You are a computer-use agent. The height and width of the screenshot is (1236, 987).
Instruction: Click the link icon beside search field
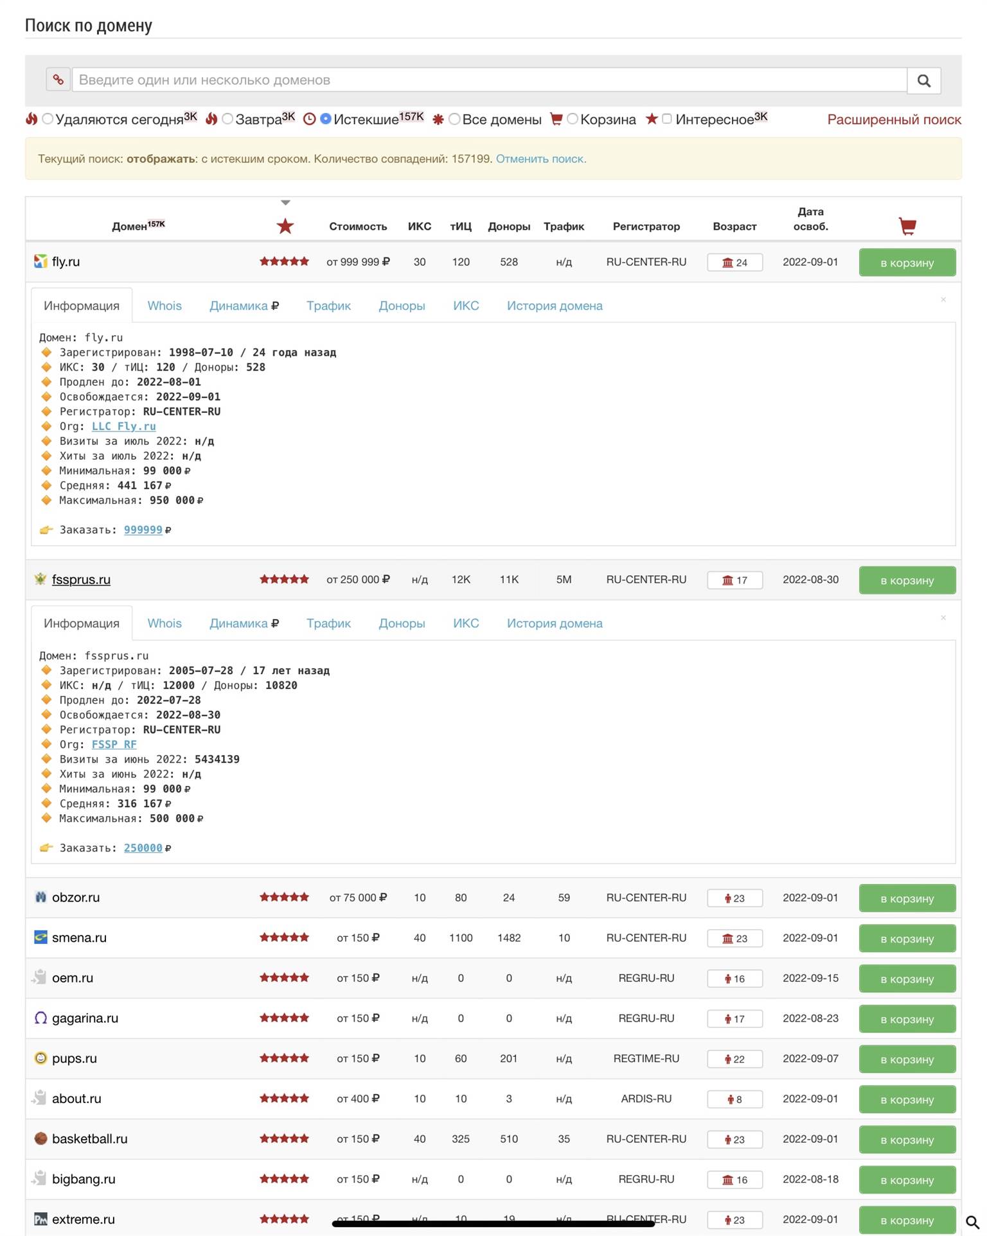[58, 80]
